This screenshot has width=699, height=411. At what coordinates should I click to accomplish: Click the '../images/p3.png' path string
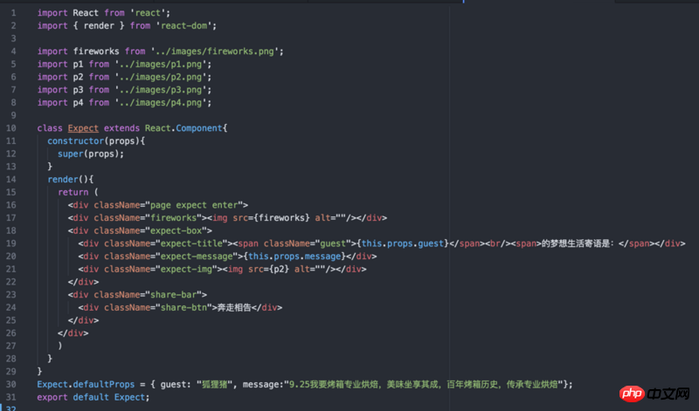pyautogui.click(x=161, y=90)
